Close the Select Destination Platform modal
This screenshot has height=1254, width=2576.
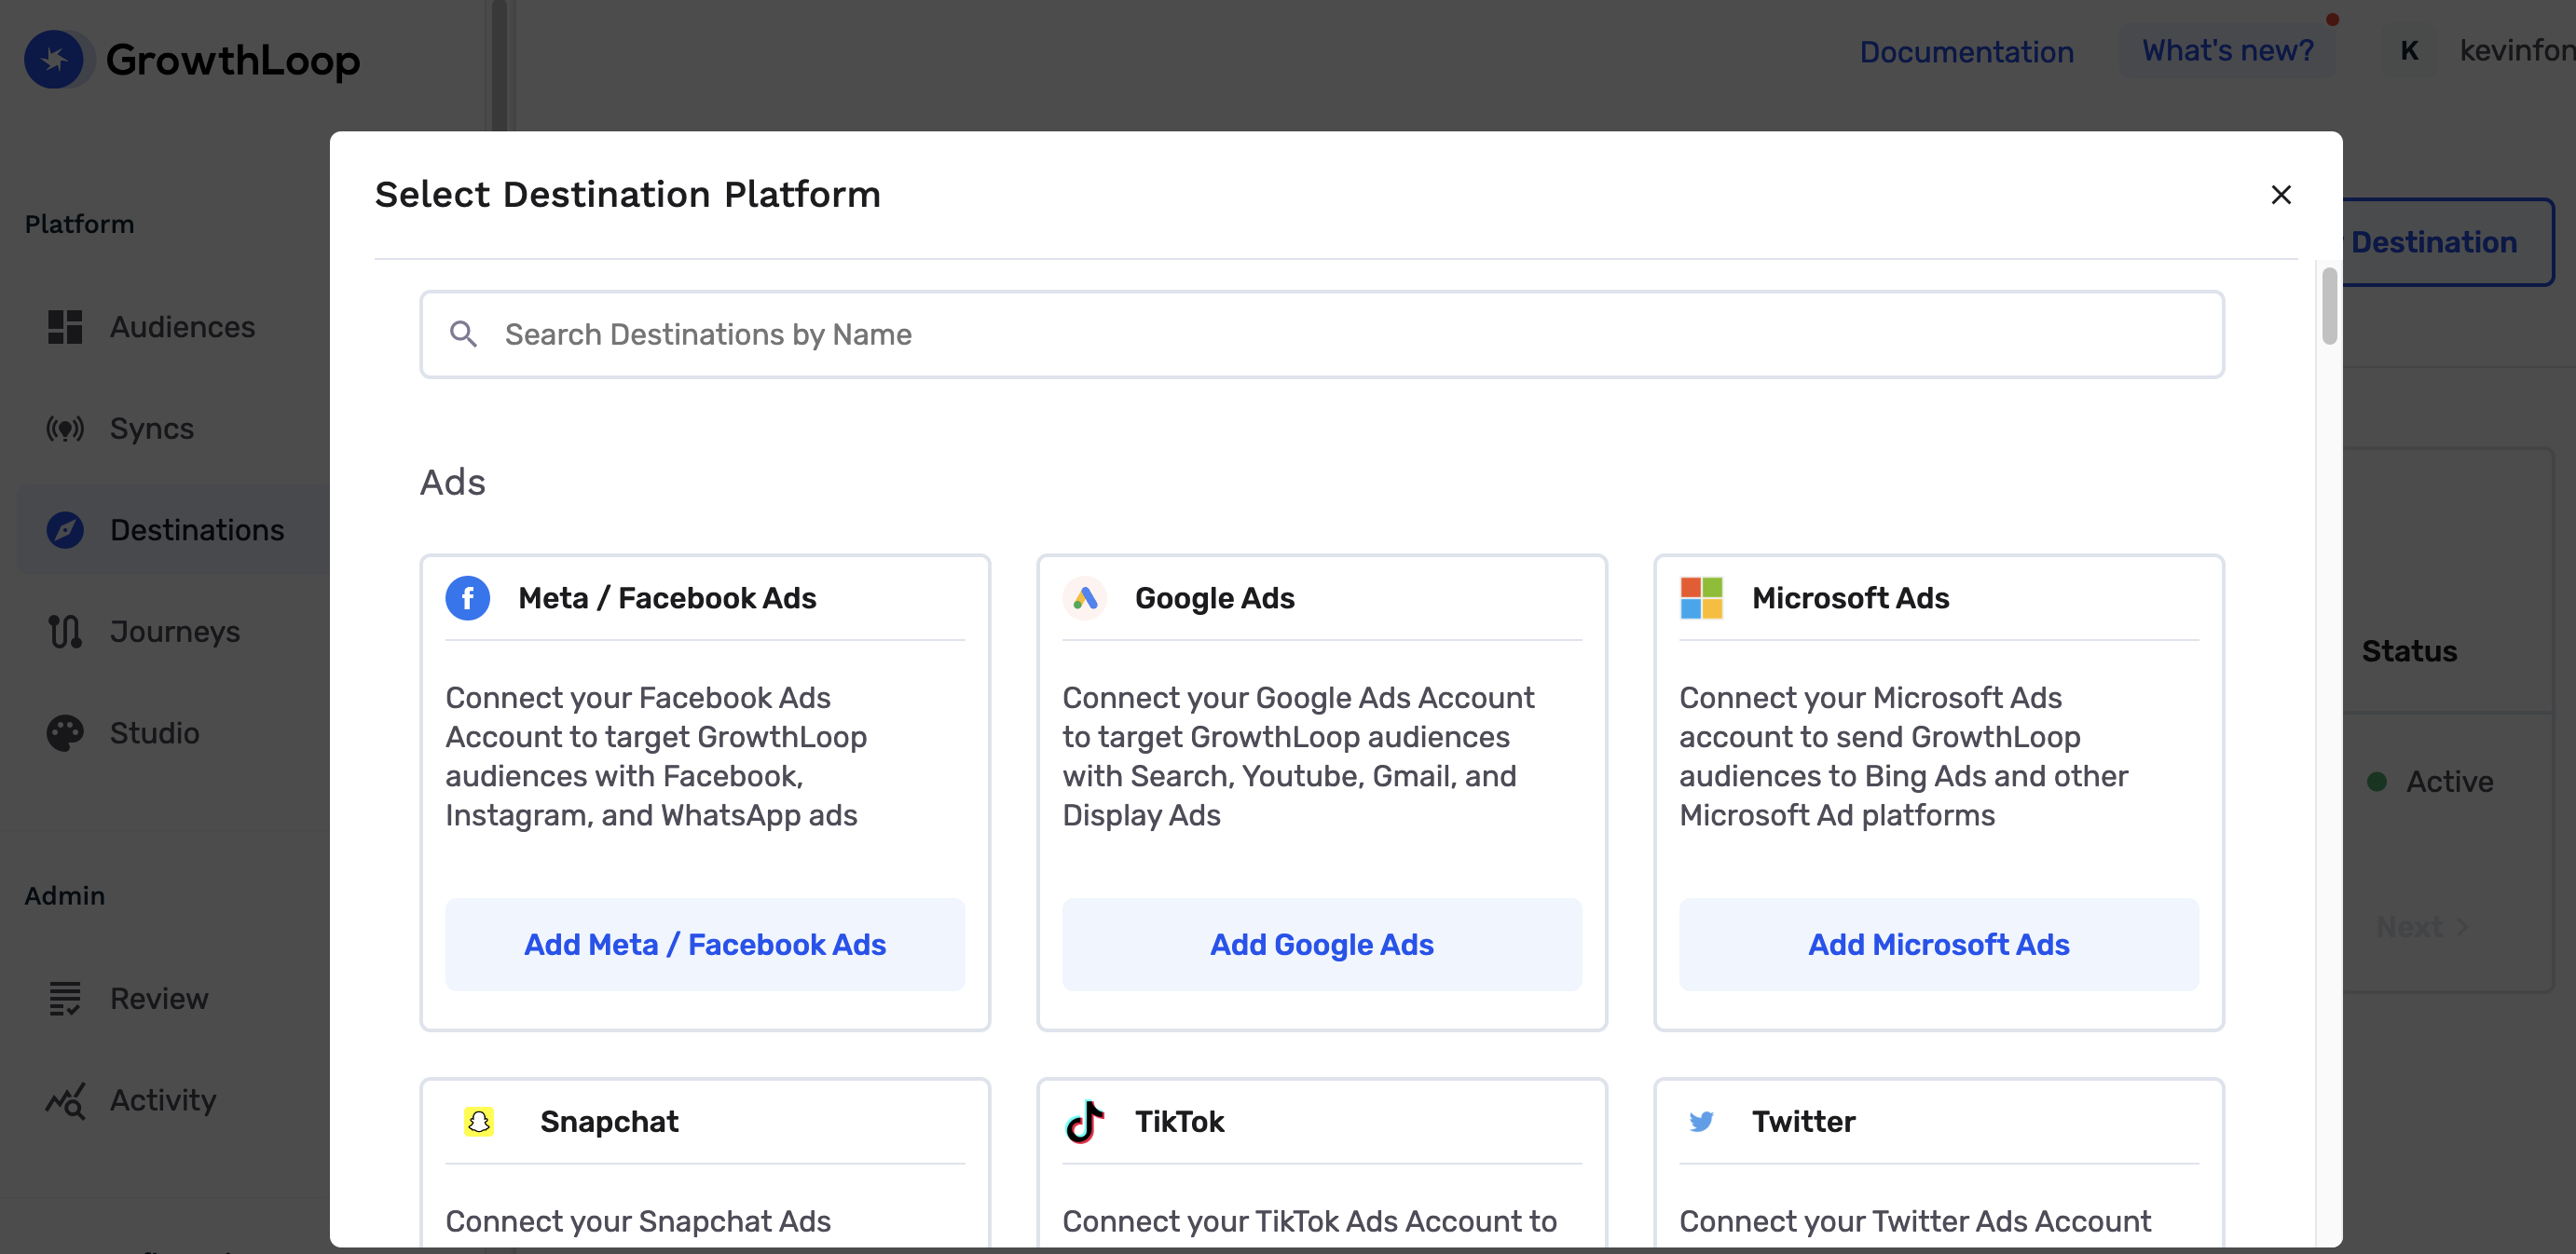coord(2281,194)
